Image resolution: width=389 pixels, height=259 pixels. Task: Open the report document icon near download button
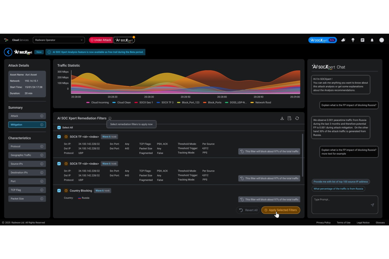pyautogui.click(x=289, y=118)
